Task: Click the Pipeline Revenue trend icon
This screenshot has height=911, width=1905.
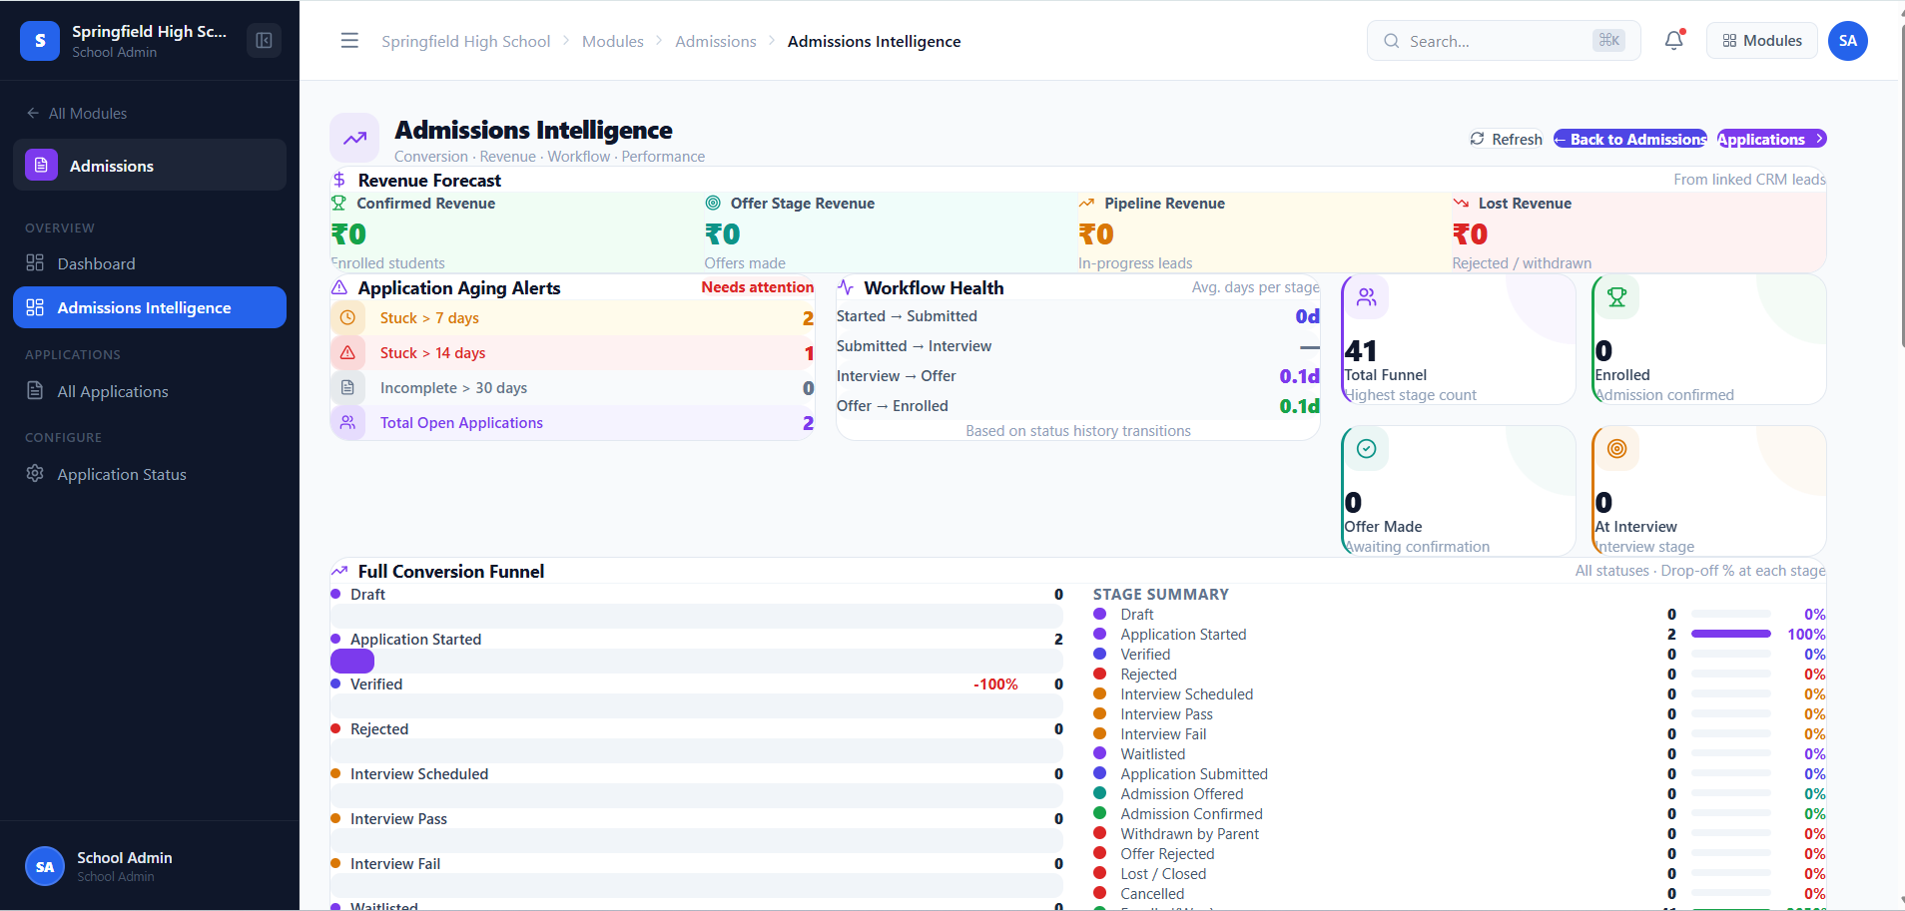Action: pos(1086,203)
